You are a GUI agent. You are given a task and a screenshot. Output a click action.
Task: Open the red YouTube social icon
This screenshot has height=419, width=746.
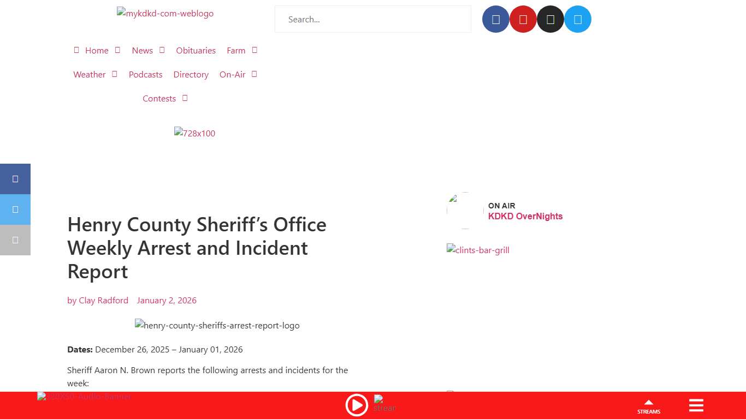(523, 19)
